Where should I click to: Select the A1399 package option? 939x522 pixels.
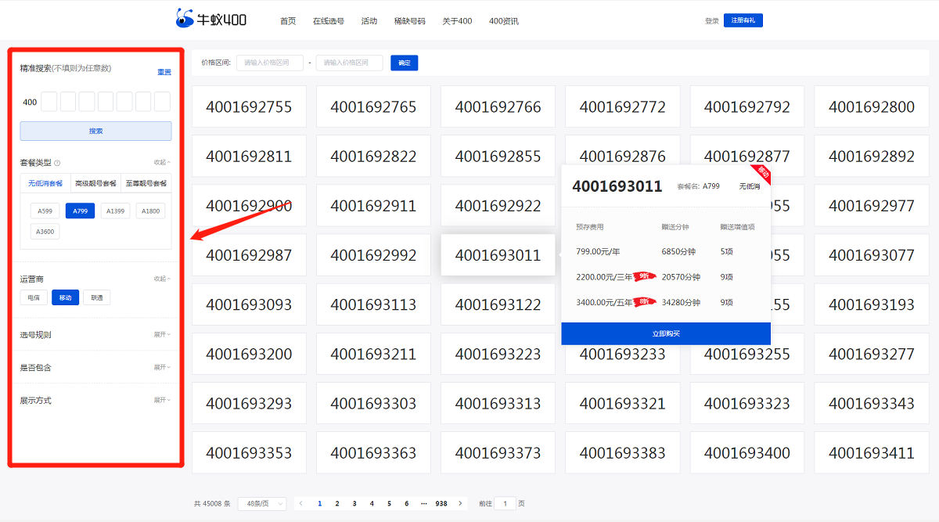(x=115, y=211)
